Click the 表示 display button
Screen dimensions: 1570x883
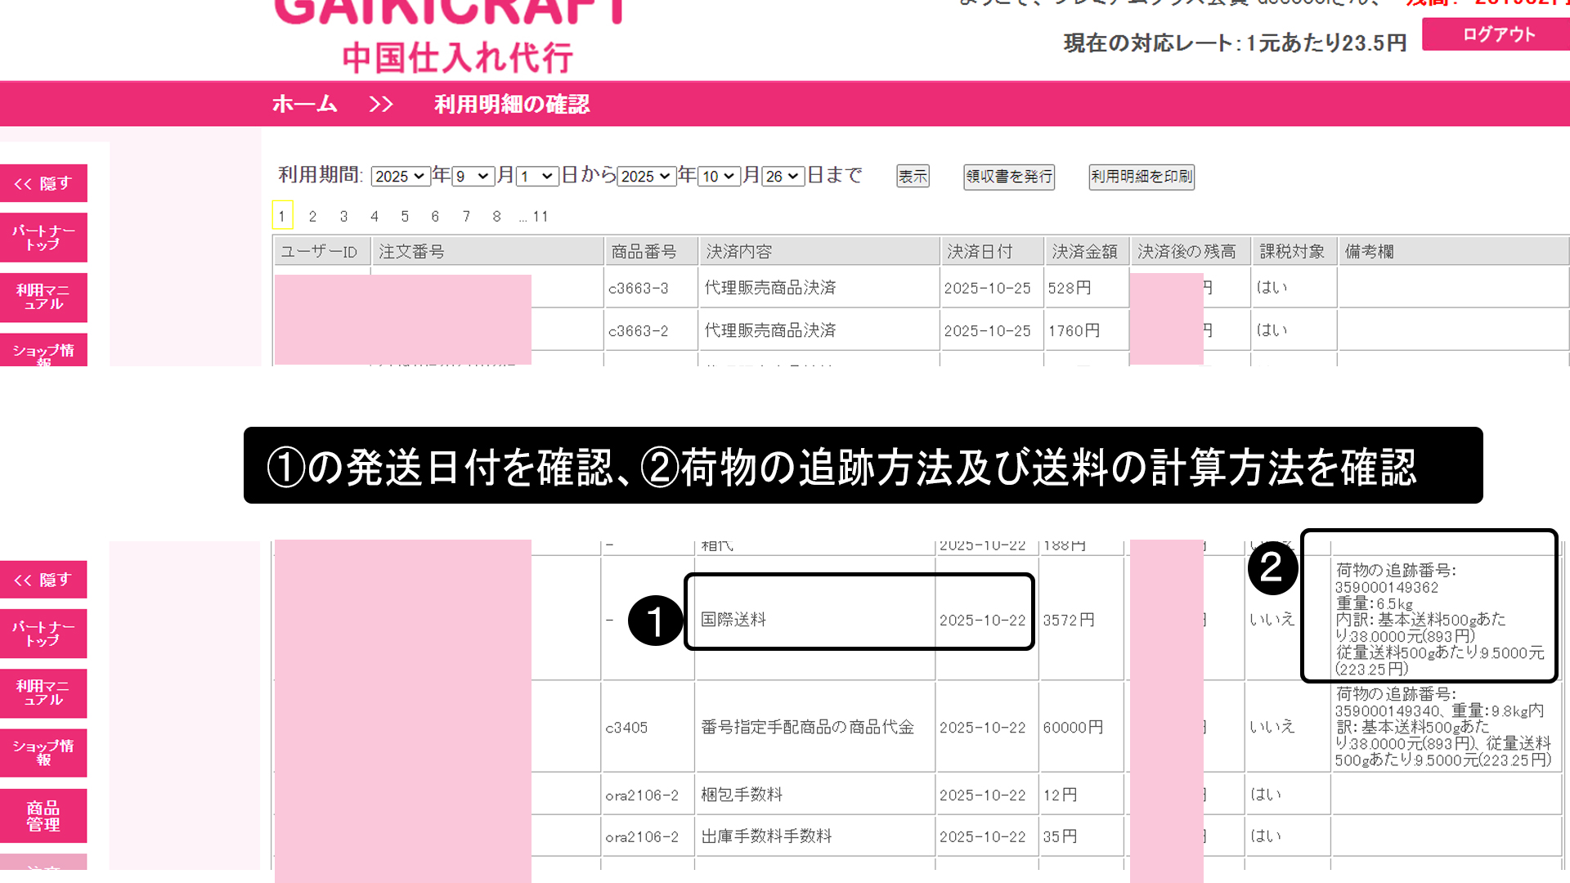point(913,177)
